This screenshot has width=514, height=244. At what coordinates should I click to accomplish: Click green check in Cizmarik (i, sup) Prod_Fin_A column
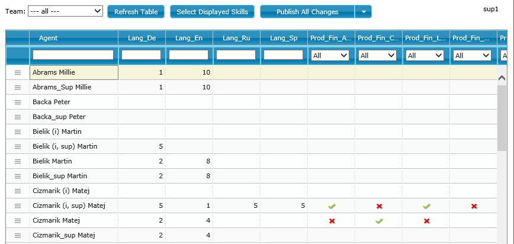pos(332,206)
